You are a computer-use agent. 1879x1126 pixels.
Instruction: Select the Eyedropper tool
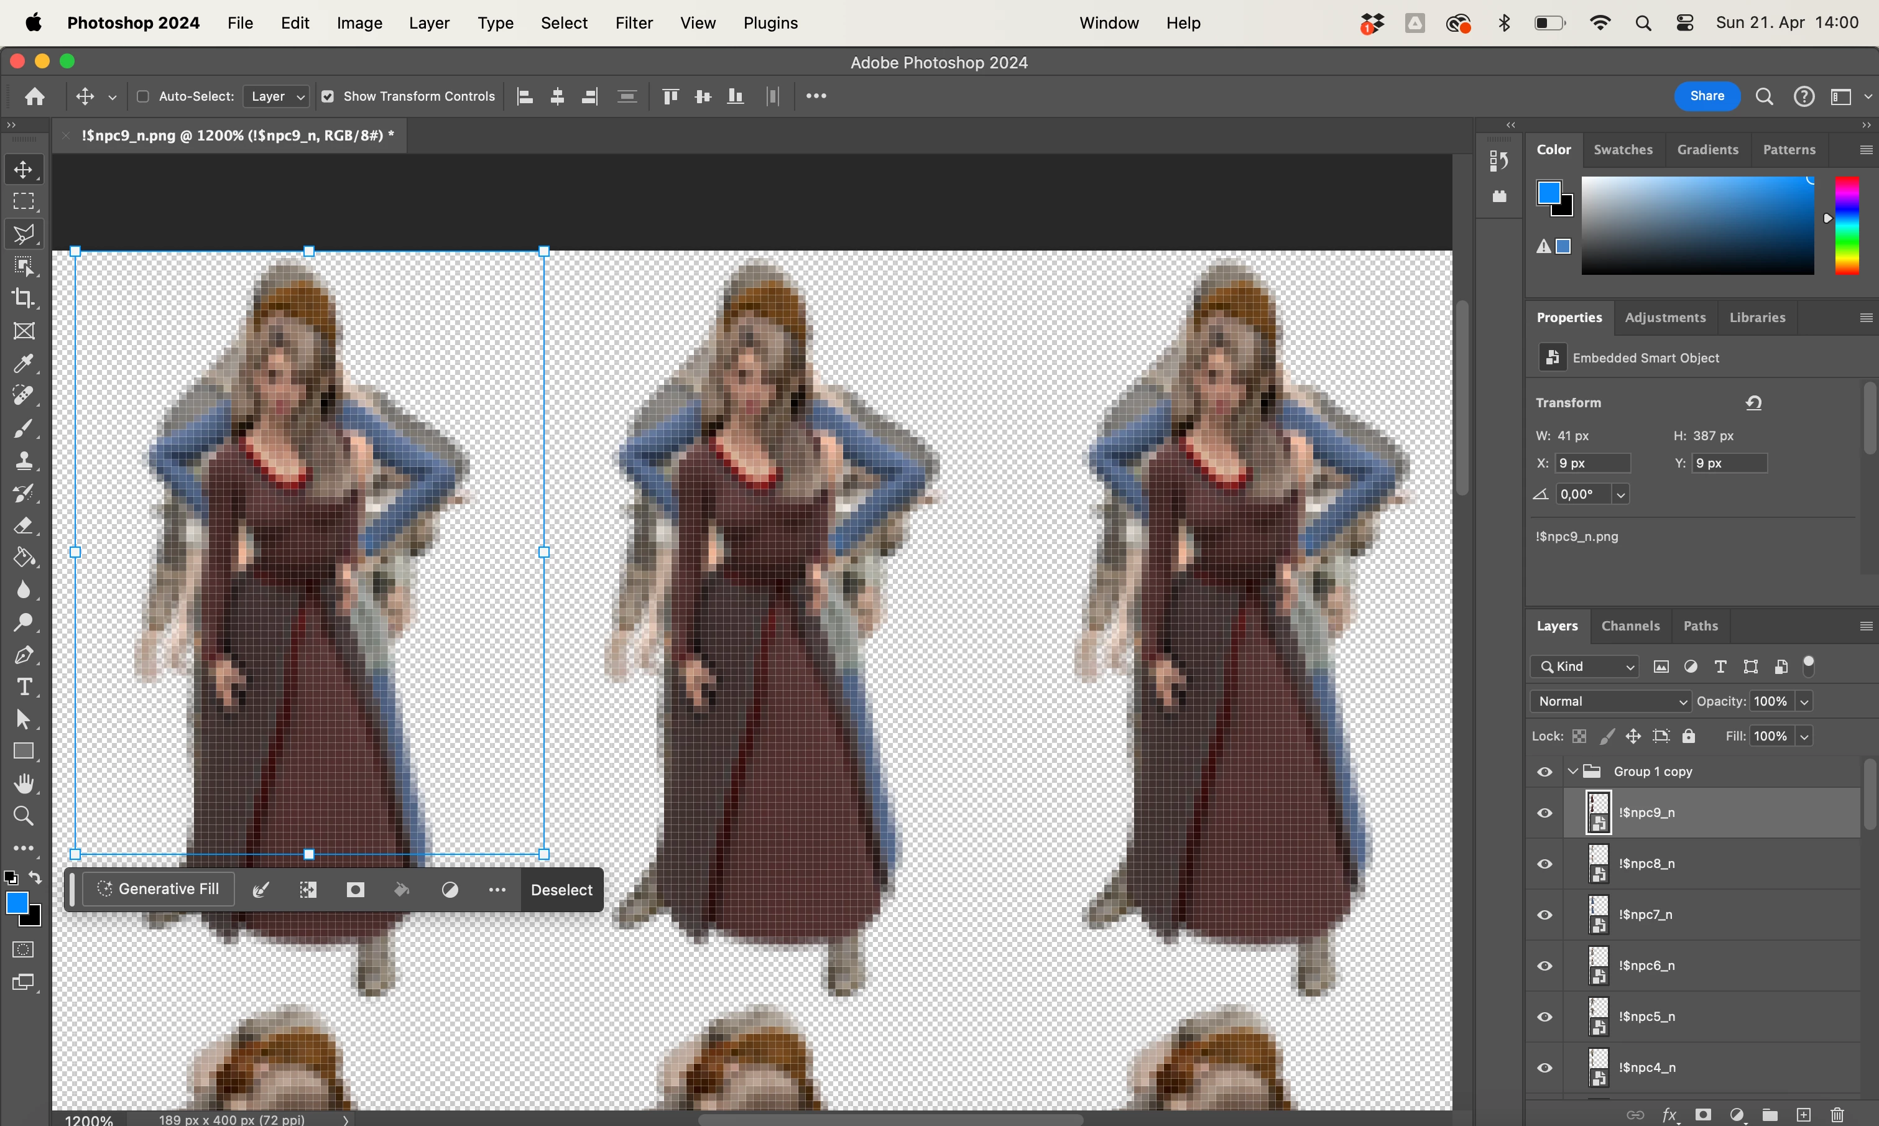(24, 364)
